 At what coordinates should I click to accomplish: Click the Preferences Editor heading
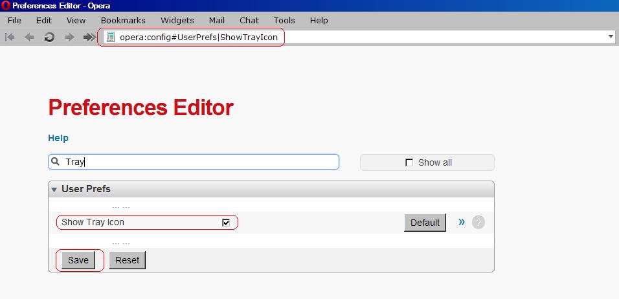tap(141, 107)
